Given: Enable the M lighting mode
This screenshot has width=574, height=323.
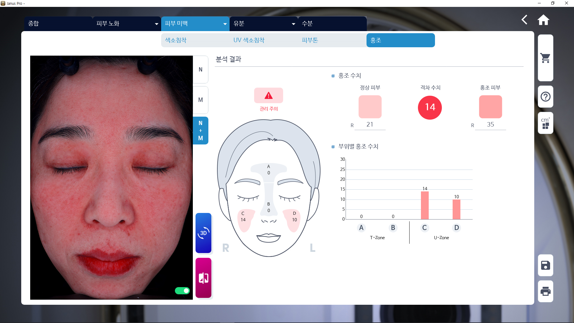Looking at the screenshot, I should tap(200, 100).
